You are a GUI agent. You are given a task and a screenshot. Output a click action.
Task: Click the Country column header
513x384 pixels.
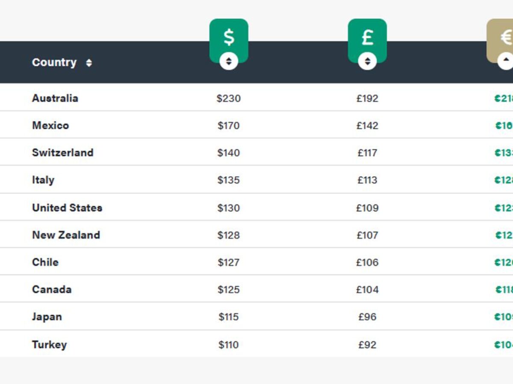(54, 62)
